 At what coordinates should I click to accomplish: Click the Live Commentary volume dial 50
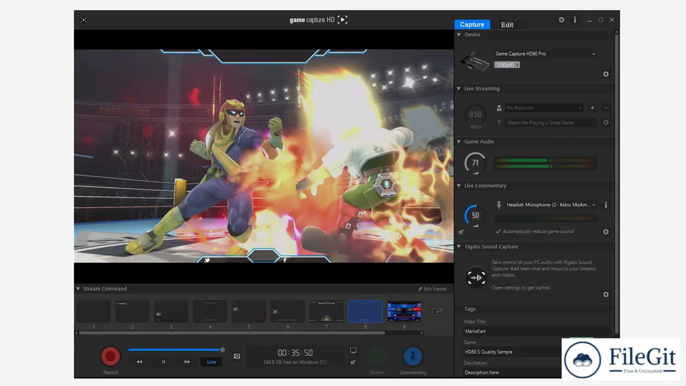tap(475, 216)
